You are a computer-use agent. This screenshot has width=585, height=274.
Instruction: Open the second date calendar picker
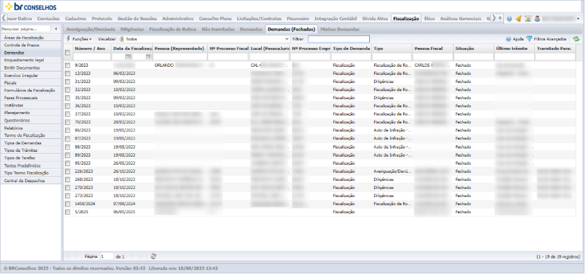tap(148, 57)
